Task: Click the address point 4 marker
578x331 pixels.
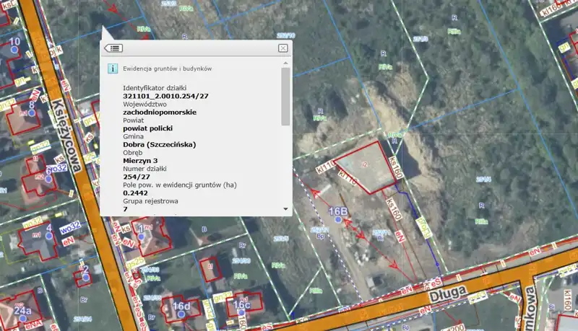Action: [49, 236]
